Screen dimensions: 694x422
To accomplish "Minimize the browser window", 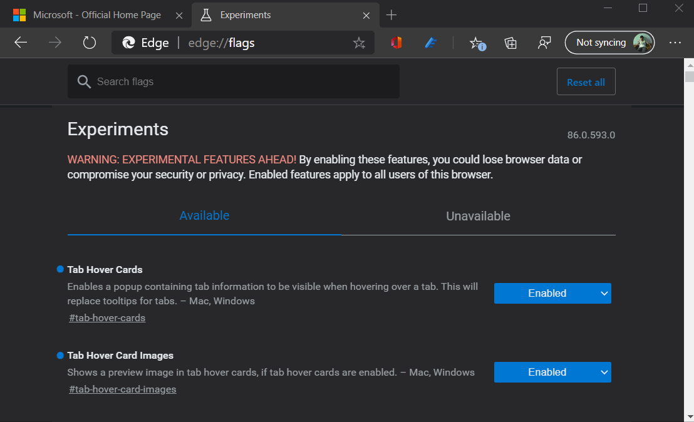I will [608, 8].
